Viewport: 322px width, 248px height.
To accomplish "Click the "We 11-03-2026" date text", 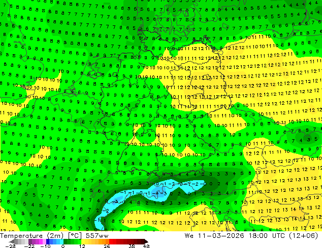I will click(214, 236).
